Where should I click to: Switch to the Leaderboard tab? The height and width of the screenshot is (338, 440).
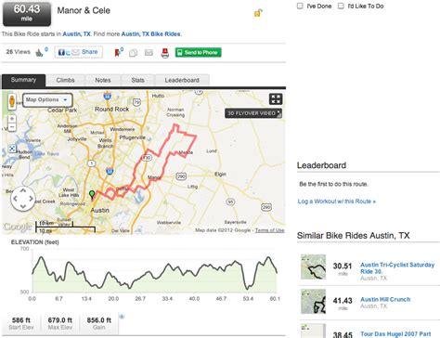click(x=182, y=80)
